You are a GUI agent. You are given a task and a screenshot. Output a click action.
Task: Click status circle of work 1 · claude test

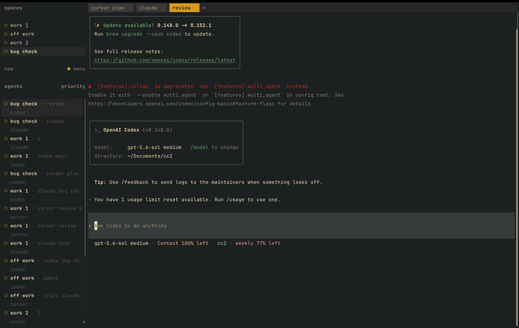click(6, 243)
